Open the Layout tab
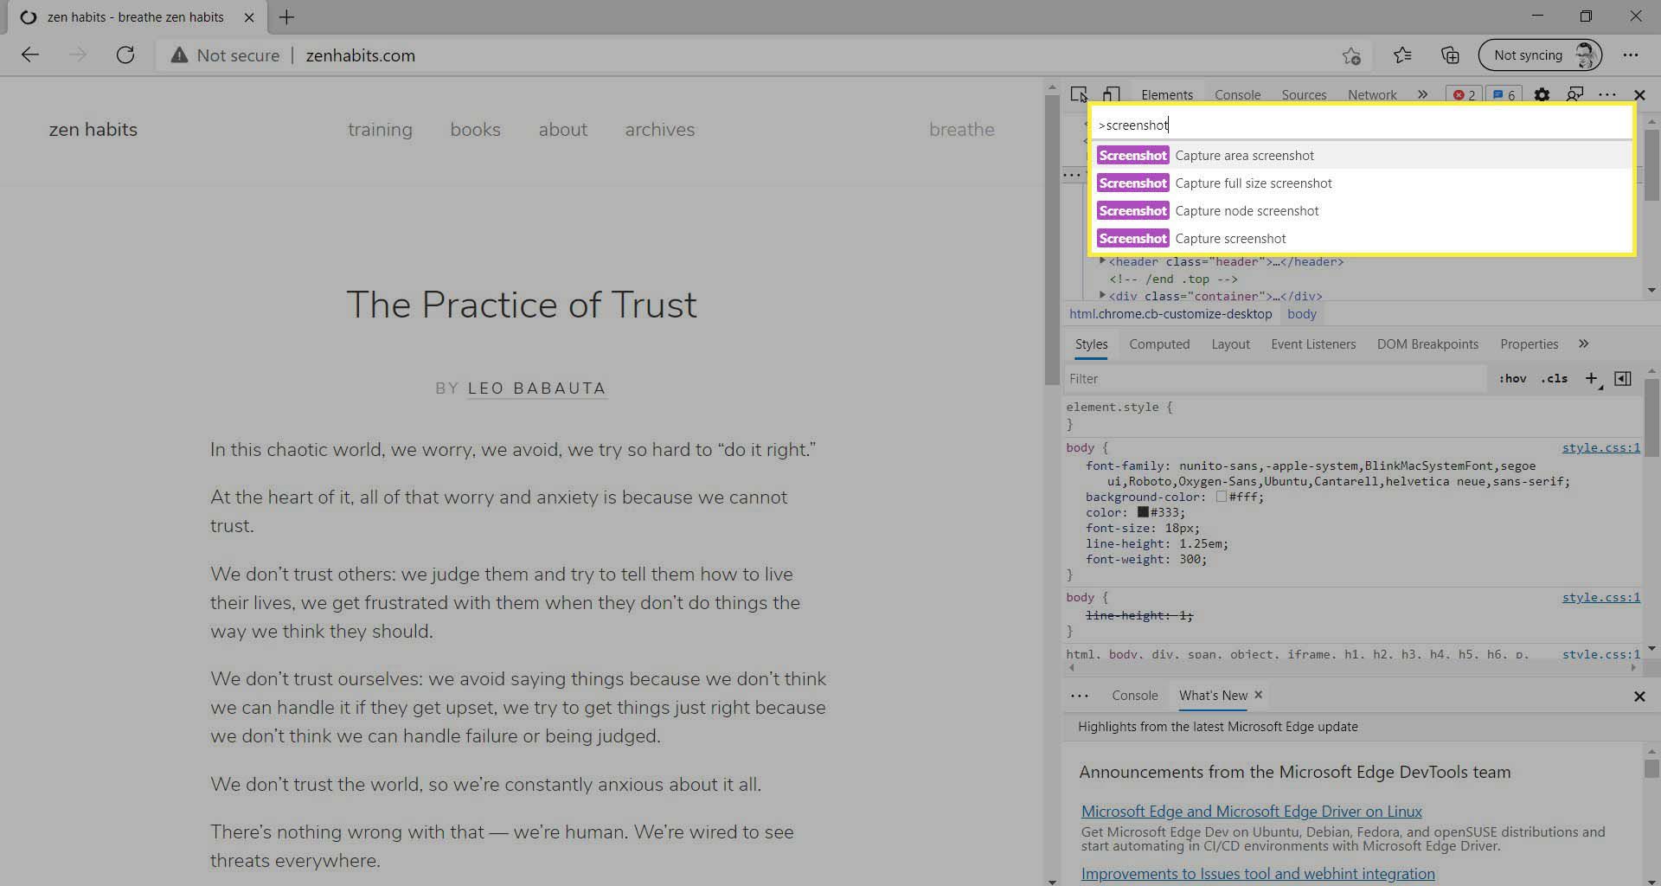 (1230, 344)
